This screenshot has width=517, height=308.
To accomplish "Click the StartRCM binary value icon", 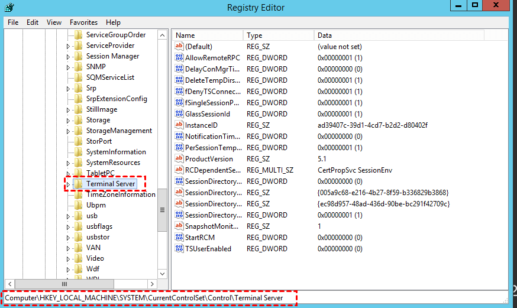I will 179,238.
